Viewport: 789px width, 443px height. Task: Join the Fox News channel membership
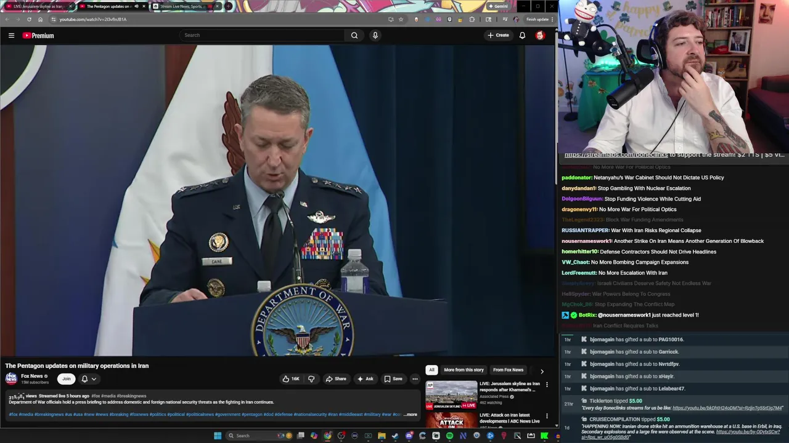coord(66,378)
